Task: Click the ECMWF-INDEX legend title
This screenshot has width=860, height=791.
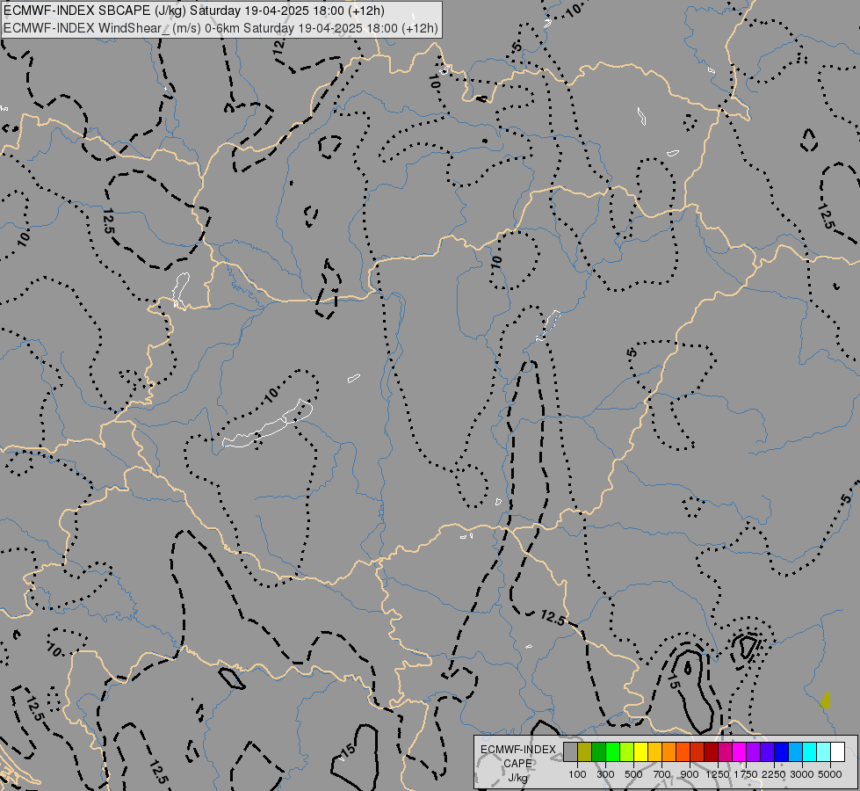Action: [x=518, y=750]
